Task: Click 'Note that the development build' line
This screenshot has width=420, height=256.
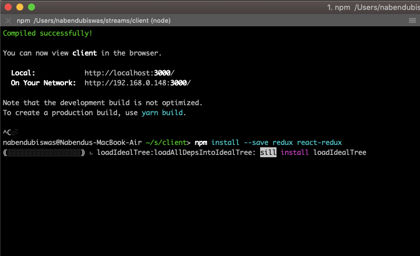Action: pyautogui.click(x=102, y=103)
